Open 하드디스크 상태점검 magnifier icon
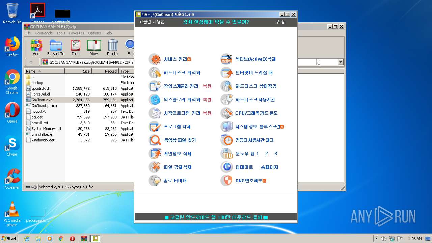Viewport: 432px width, 243px height. coord(227,86)
